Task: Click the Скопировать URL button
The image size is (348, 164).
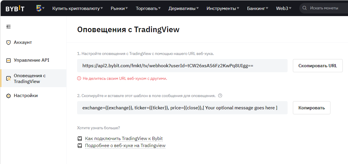Action: (x=318, y=65)
